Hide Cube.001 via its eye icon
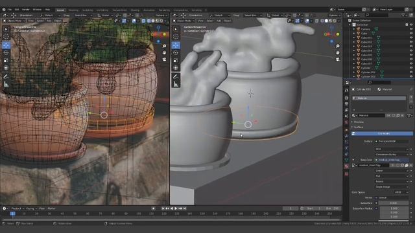The height and width of the screenshot is (233, 415). pos(411,38)
